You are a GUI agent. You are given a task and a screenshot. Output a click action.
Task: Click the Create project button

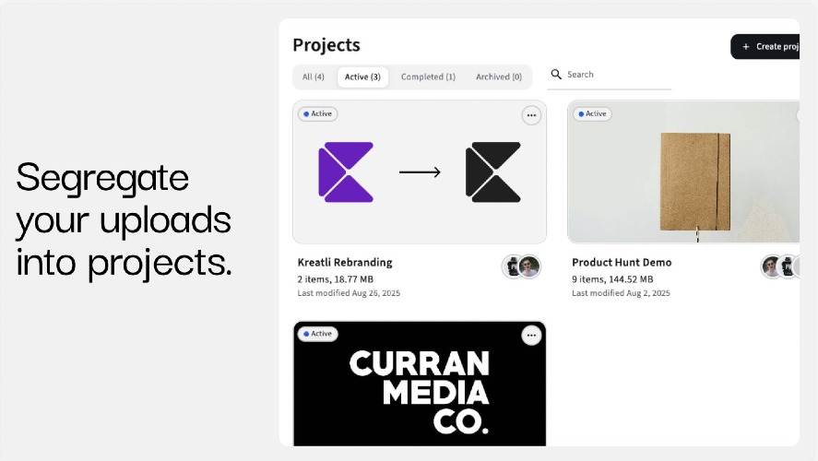pyautogui.click(x=765, y=47)
